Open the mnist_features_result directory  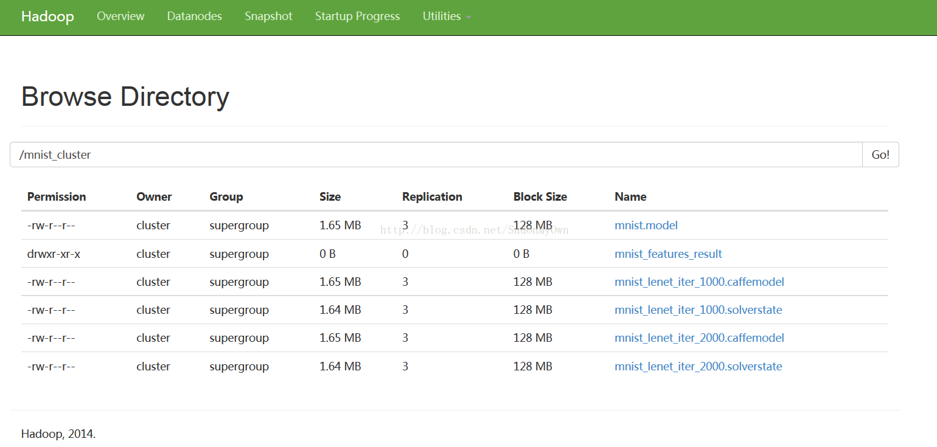click(668, 254)
